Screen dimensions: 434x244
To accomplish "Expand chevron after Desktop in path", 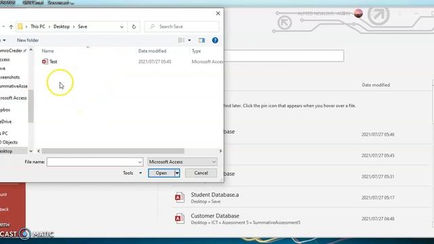I will pos(74,26).
